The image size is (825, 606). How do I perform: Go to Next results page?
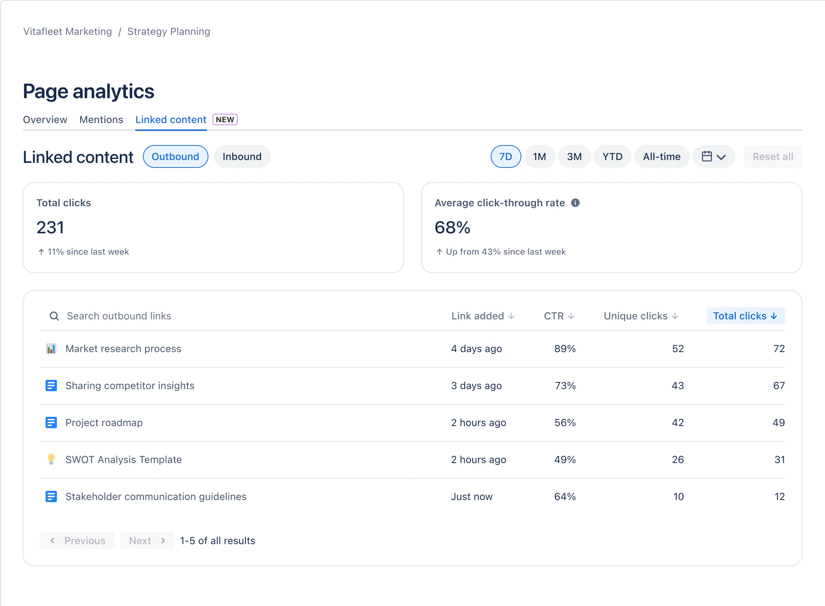(x=147, y=541)
